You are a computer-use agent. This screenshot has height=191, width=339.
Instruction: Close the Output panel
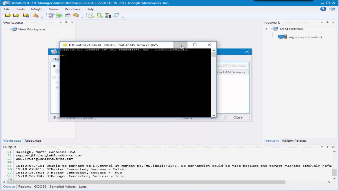pyautogui.click(x=333, y=147)
